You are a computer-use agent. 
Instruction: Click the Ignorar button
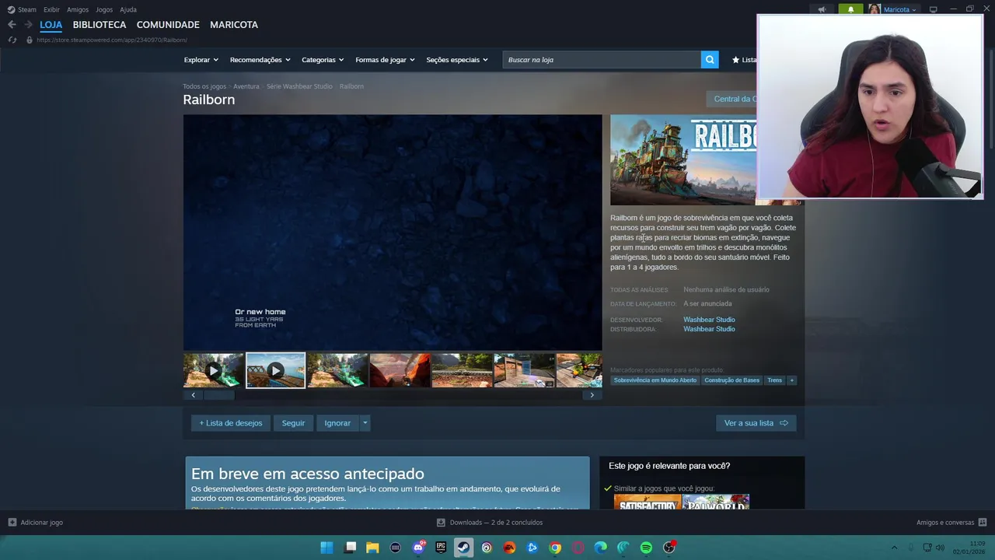click(x=337, y=423)
